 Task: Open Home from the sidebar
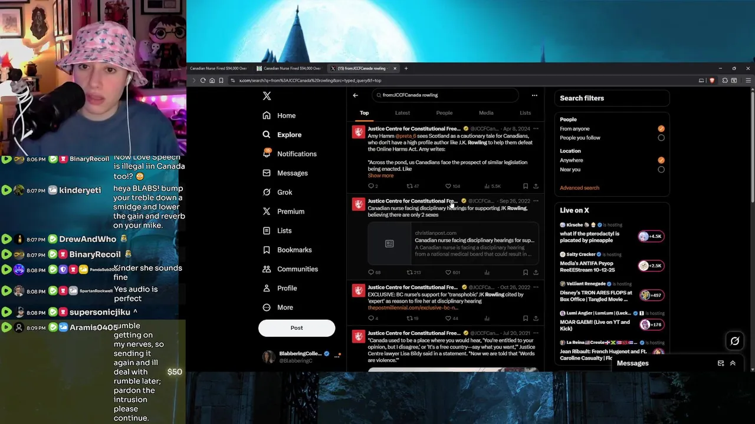(x=279, y=115)
